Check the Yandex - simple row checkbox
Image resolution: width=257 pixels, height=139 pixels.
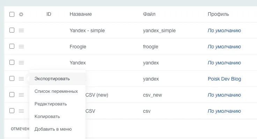click(12, 30)
